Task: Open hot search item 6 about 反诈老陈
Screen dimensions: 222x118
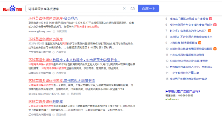Action: [191, 25]
